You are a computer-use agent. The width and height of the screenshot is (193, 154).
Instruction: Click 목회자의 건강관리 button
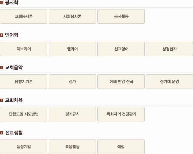(121, 114)
